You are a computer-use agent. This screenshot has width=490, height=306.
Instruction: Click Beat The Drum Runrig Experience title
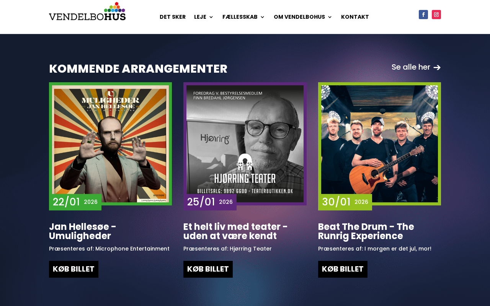click(x=366, y=231)
